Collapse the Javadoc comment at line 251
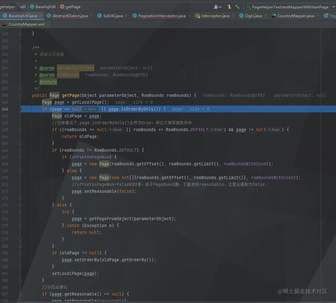 (20, 47)
